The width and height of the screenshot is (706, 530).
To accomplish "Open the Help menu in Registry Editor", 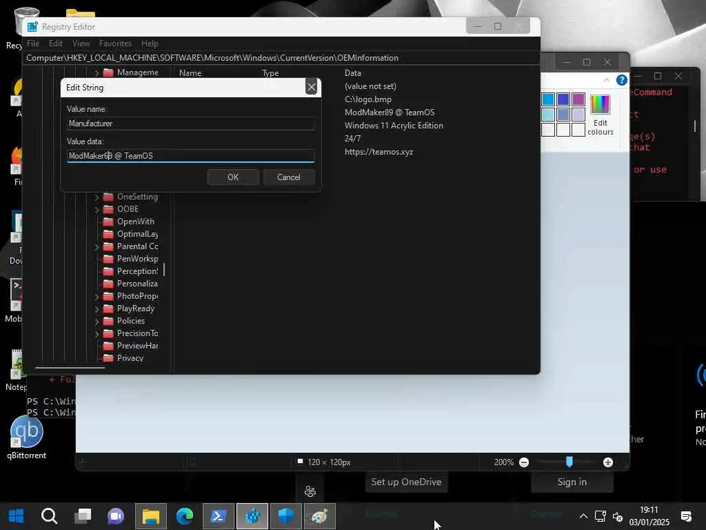I will [150, 43].
